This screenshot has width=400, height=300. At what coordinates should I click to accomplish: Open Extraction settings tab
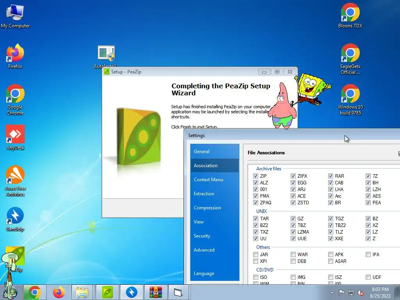click(214, 193)
